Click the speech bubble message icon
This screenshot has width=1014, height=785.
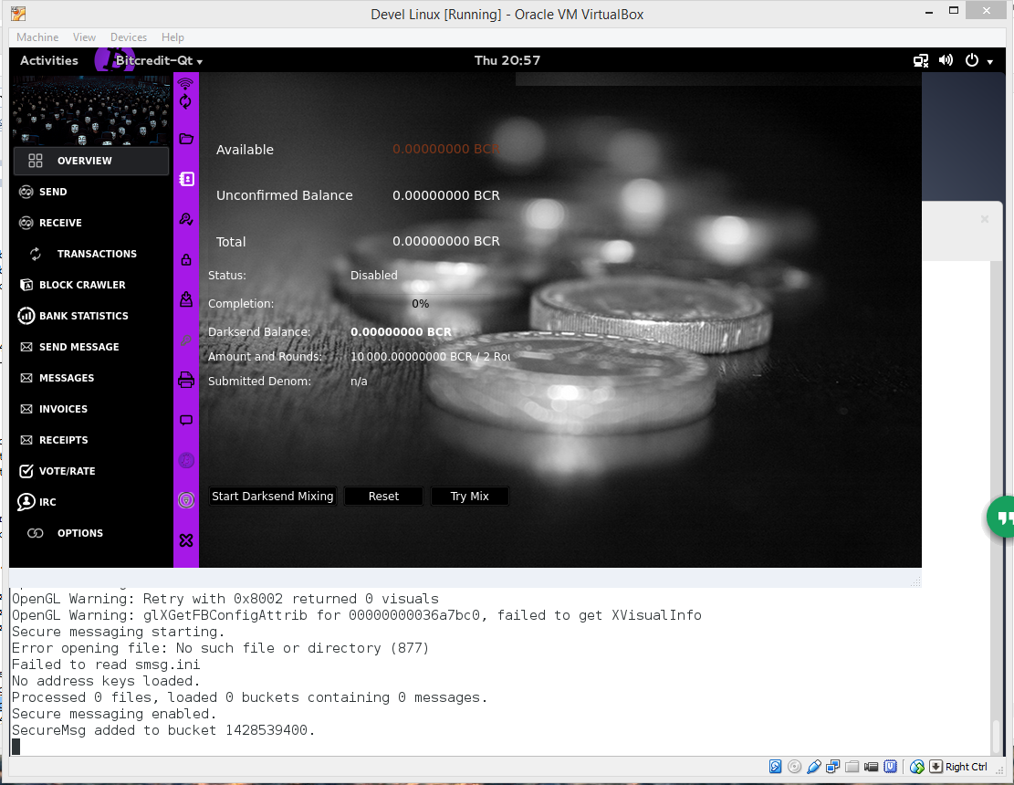click(x=186, y=420)
